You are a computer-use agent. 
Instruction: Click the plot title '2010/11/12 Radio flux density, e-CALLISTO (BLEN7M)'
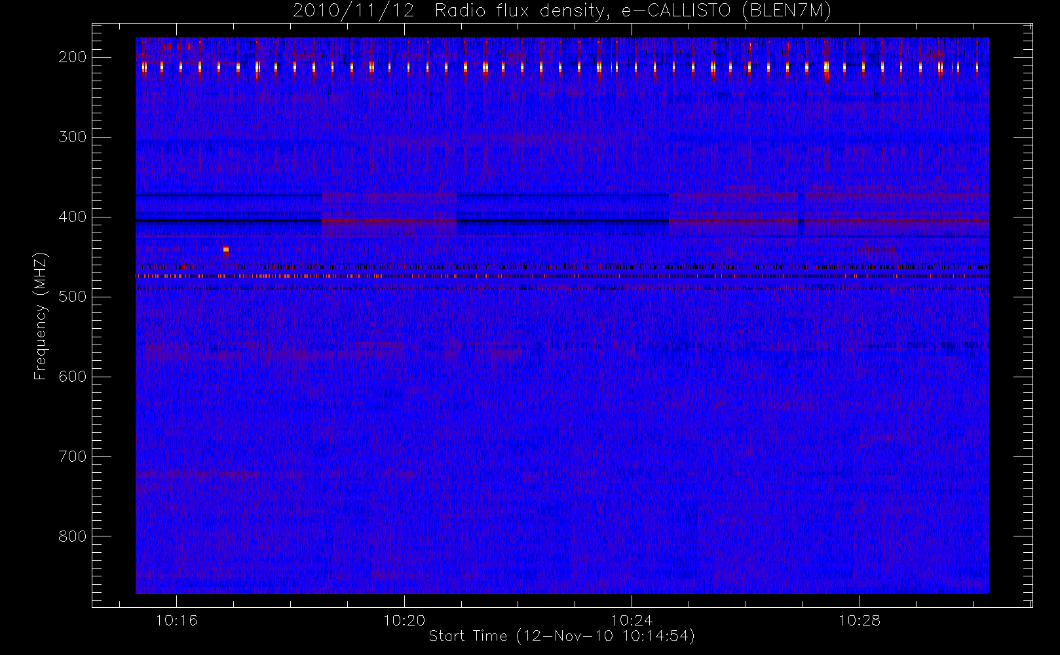tap(562, 10)
